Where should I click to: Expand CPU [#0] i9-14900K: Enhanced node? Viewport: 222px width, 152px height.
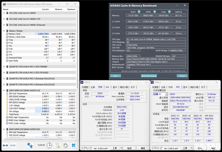point(4,25)
